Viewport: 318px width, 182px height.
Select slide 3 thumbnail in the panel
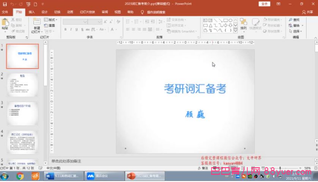pos(22,114)
